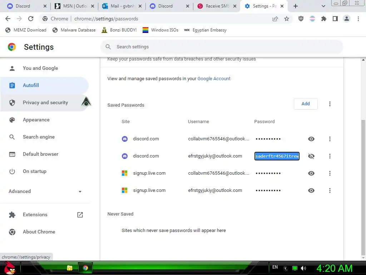The height and width of the screenshot is (275, 366).
Task: Hide the revealed efrstgyjukiy discord.com password
Action: [x=311, y=156]
